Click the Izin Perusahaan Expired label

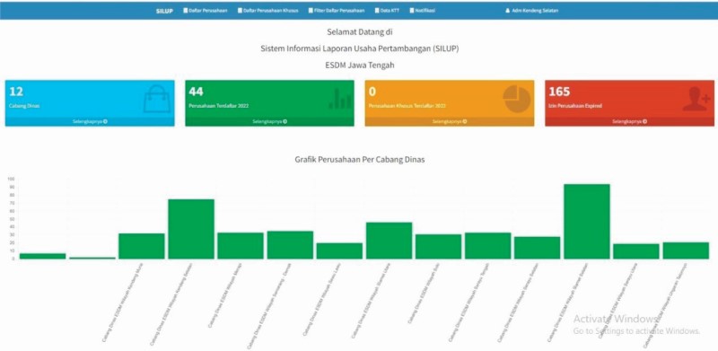point(575,106)
